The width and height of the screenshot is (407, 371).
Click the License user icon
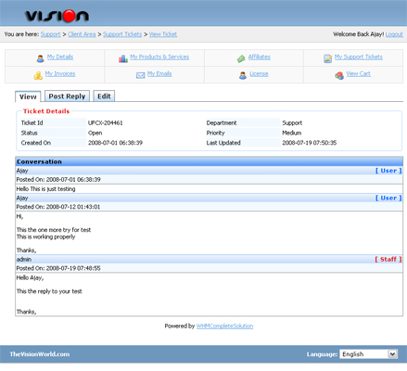point(243,75)
